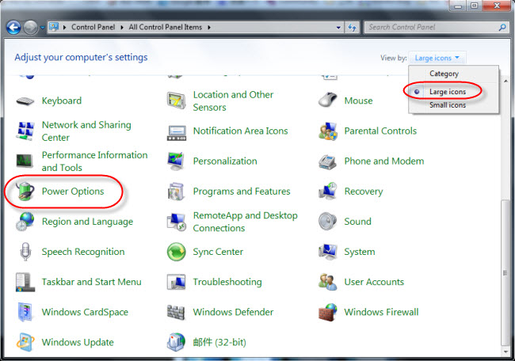Screen dimensions: 515x361
Task: Open the Windows CardSpace icon
Action: pos(25,312)
